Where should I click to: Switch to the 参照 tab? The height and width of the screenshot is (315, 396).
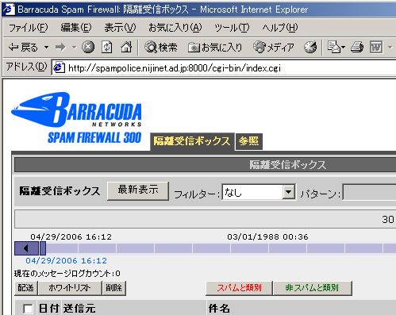pos(248,141)
